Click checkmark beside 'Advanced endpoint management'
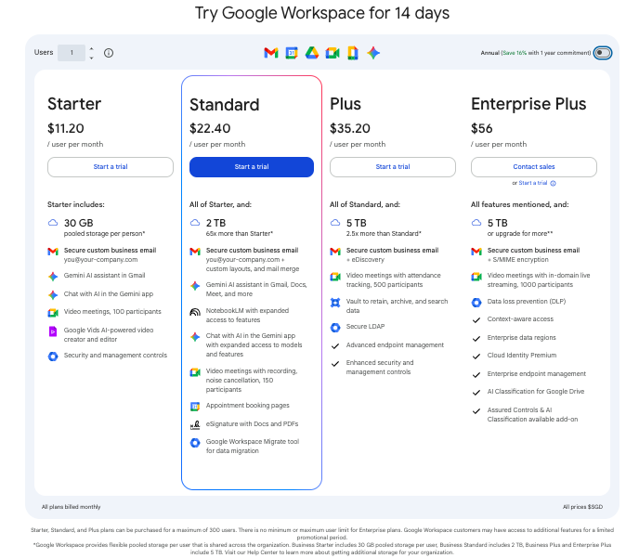Image resolution: width=639 pixels, height=558 pixels. point(335,346)
